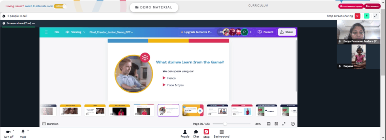Click Pooja Prasanna badore video tile
Screen dimensions: 386x140
pyautogui.click(x=359, y=32)
